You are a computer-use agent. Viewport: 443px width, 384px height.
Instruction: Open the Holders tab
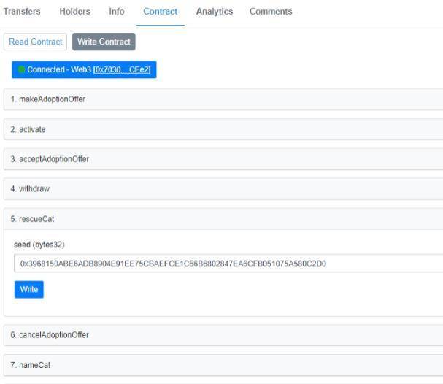tap(74, 12)
